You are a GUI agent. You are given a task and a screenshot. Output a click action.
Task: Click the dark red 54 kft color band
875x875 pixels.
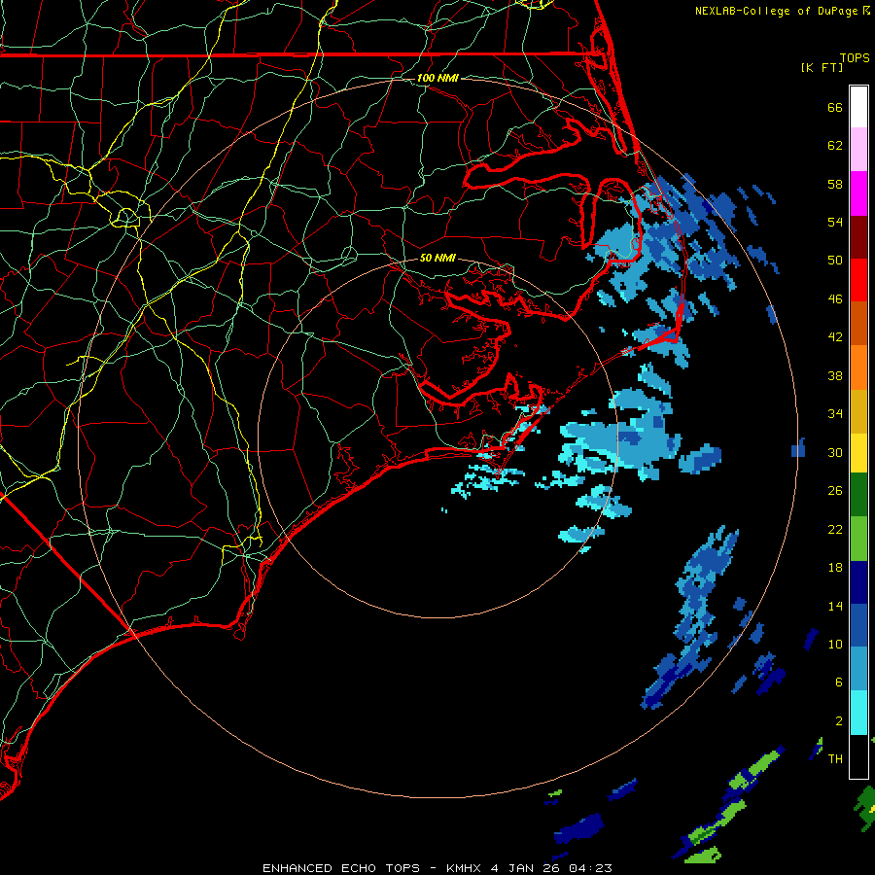coord(858,237)
